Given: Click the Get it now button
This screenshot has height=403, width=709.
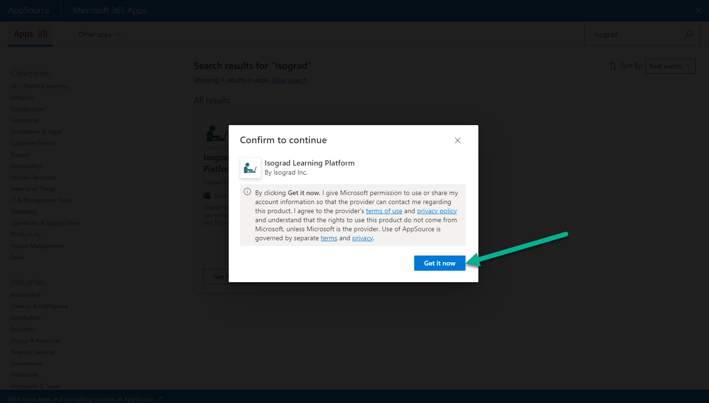Looking at the screenshot, I should (439, 263).
